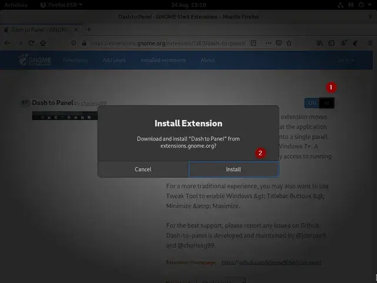The height and width of the screenshot is (283, 377).
Task: Close the Dash to Panel tab
Action: (76, 30)
